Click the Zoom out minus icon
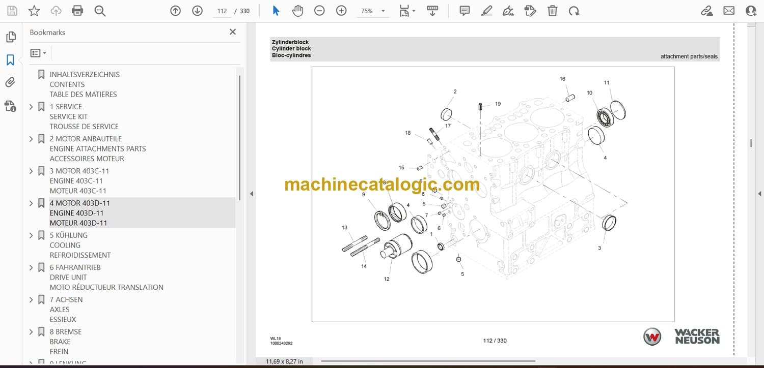Image resolution: width=764 pixels, height=368 pixels. click(319, 11)
